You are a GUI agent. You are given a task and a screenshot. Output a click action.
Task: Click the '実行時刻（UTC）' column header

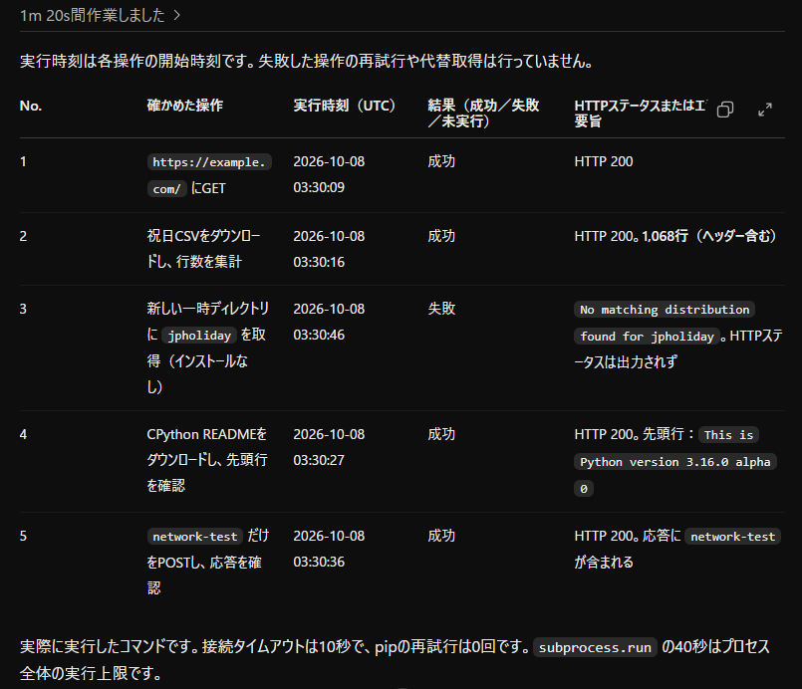345,106
